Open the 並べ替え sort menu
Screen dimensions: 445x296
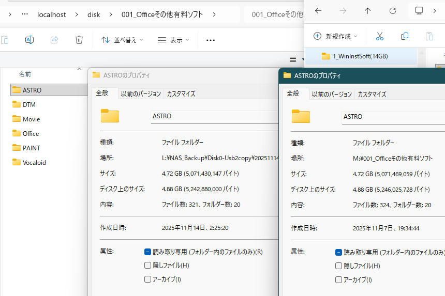[122, 40]
